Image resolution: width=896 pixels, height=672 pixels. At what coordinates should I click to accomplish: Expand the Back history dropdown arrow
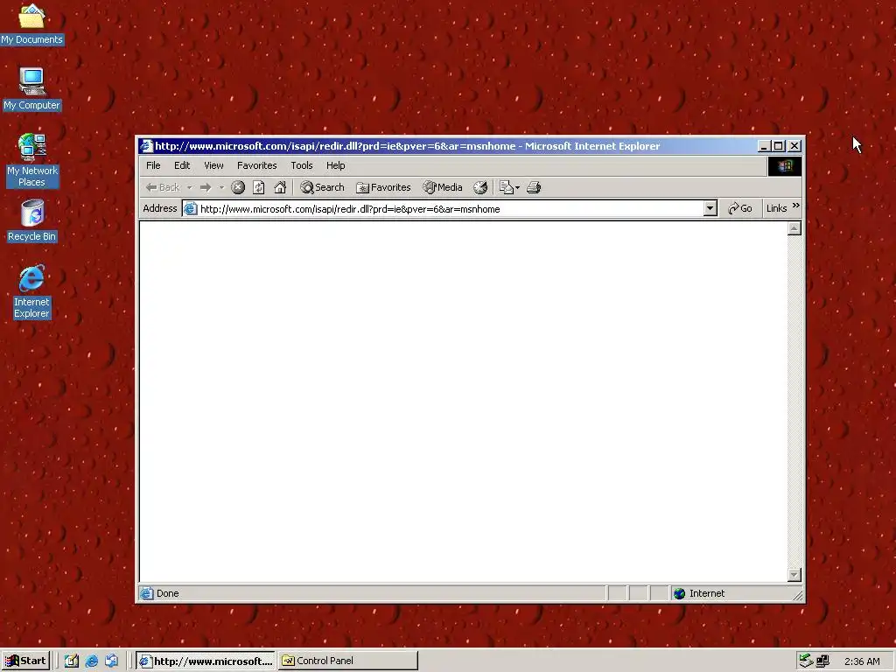click(x=189, y=187)
